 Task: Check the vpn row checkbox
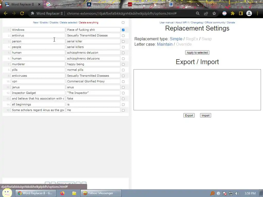[x=123, y=82]
